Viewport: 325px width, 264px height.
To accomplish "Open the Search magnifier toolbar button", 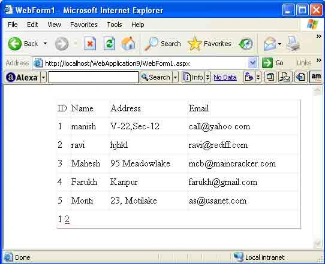I will pyautogui.click(x=162, y=44).
